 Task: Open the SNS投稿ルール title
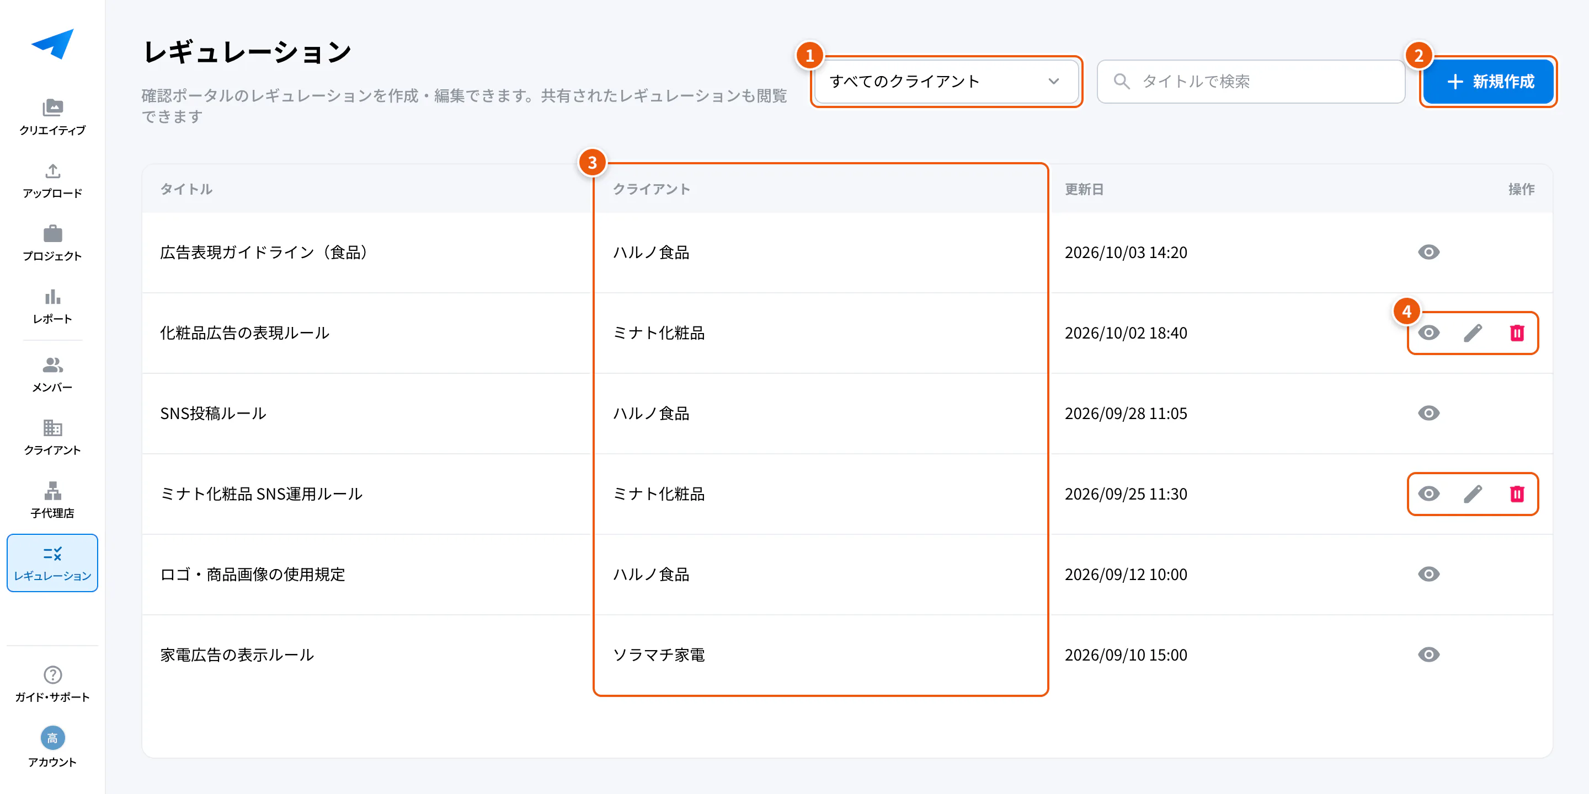[214, 413]
